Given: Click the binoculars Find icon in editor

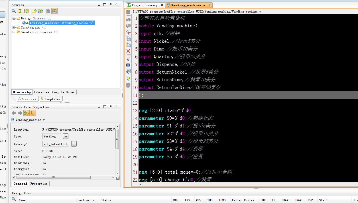Looking at the screenshot, I should click(128, 71).
